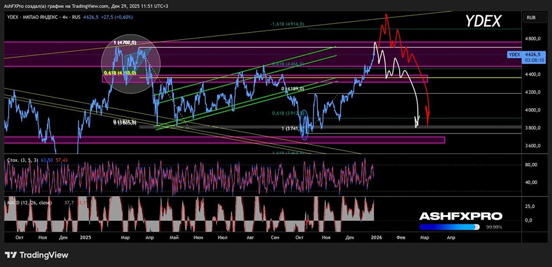
Task: Click the 2026 time axis label
Action: point(378,237)
